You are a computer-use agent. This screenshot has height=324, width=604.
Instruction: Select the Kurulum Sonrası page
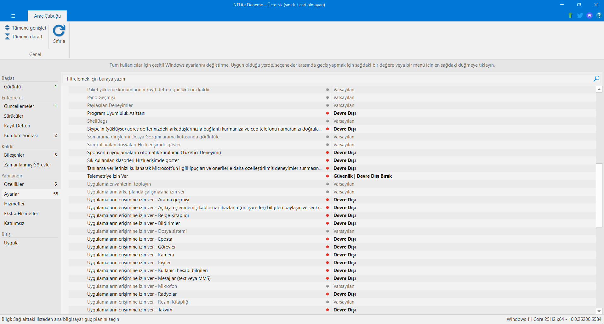click(x=30, y=136)
